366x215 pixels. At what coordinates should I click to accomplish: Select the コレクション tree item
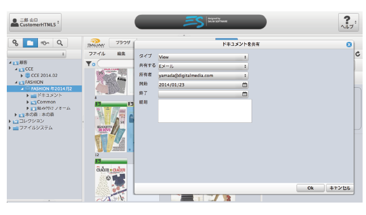pos(32,121)
